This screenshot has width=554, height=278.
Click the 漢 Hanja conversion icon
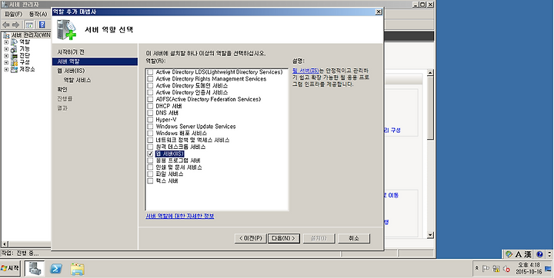pyautogui.click(x=528, y=254)
